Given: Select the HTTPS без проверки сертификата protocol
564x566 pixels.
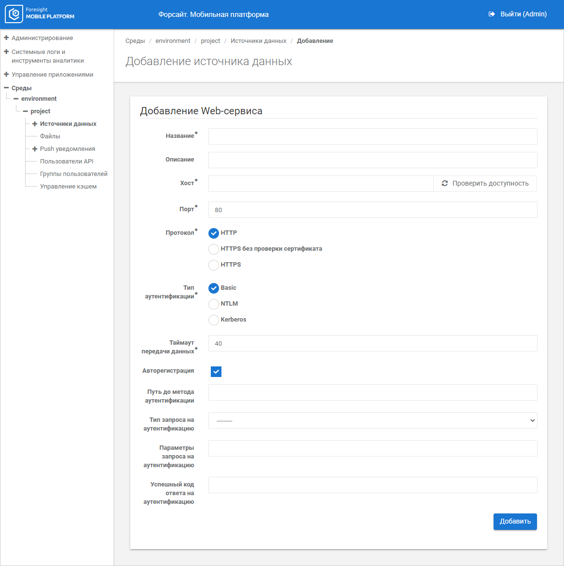Looking at the screenshot, I should pyautogui.click(x=214, y=249).
